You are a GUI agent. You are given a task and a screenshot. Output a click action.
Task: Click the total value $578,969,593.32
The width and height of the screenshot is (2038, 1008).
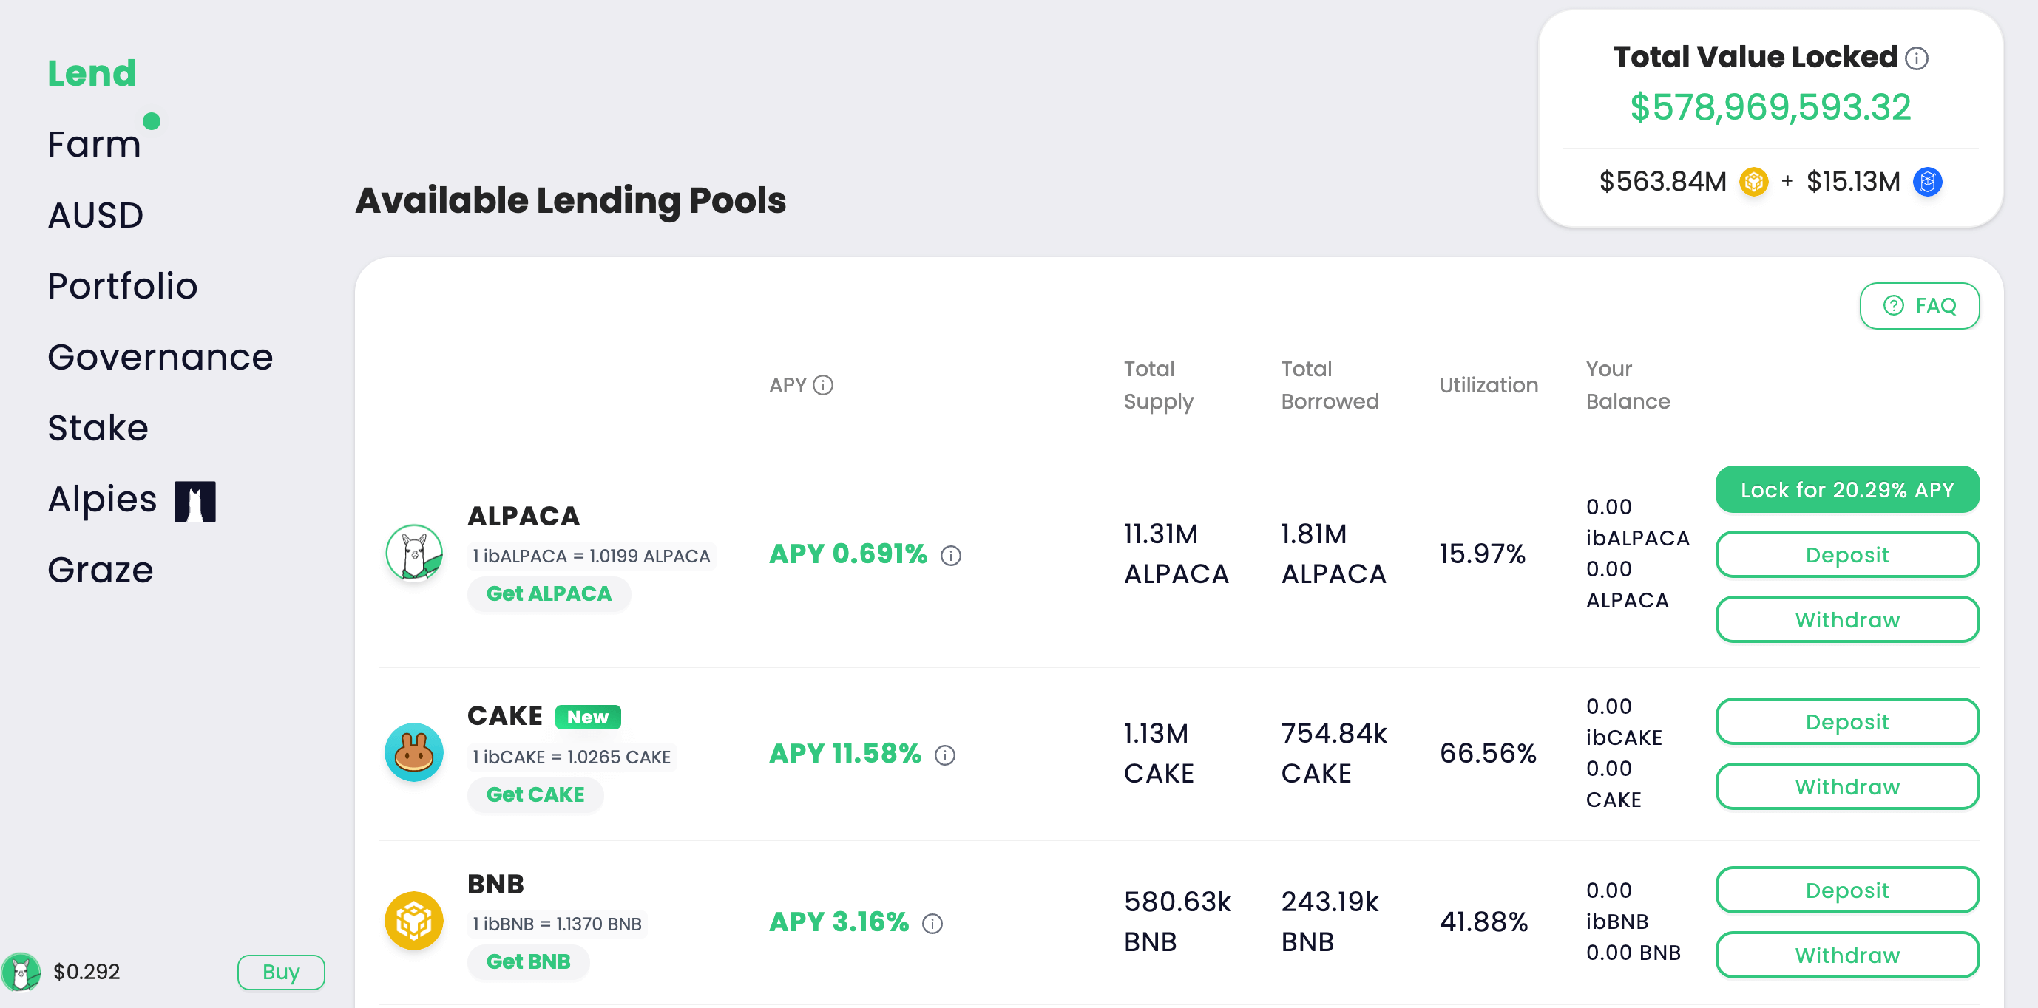coord(1770,107)
